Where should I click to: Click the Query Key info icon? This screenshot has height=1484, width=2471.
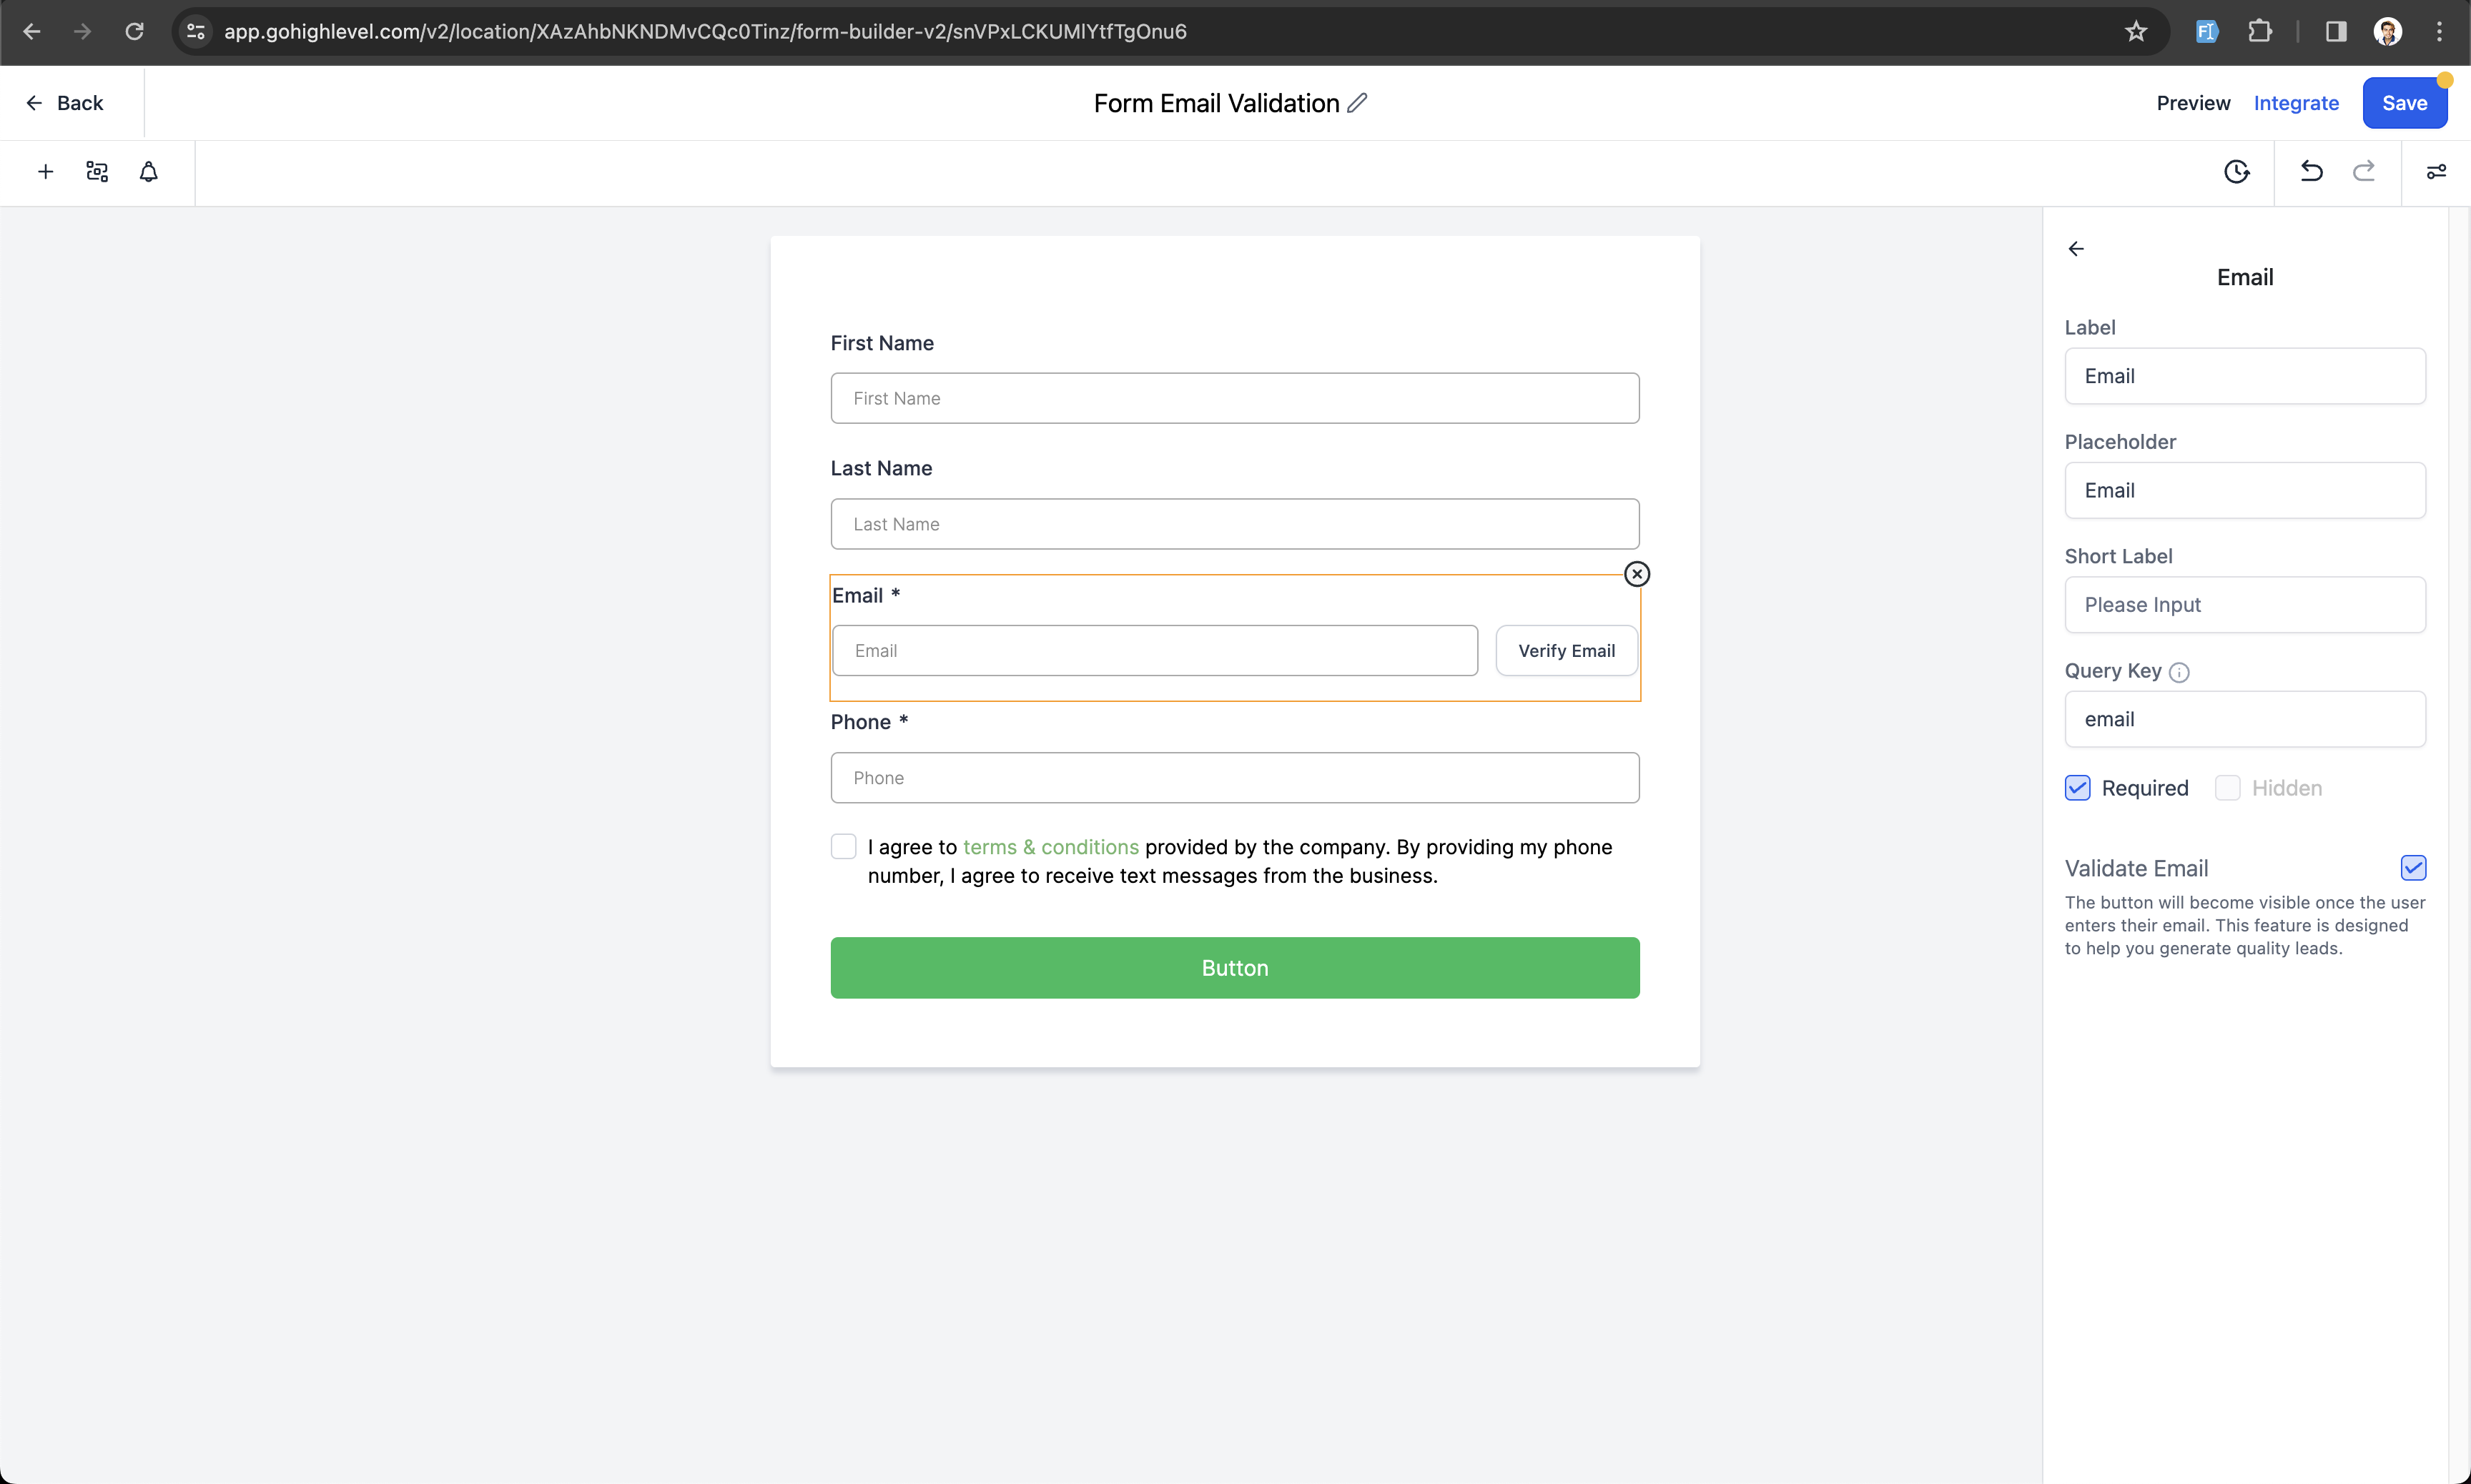[2179, 673]
